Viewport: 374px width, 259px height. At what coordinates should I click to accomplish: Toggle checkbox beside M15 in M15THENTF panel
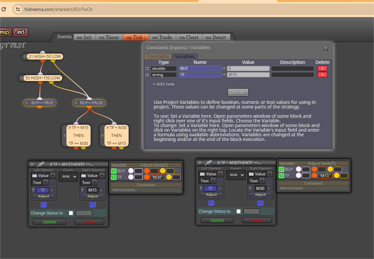coord(101,190)
